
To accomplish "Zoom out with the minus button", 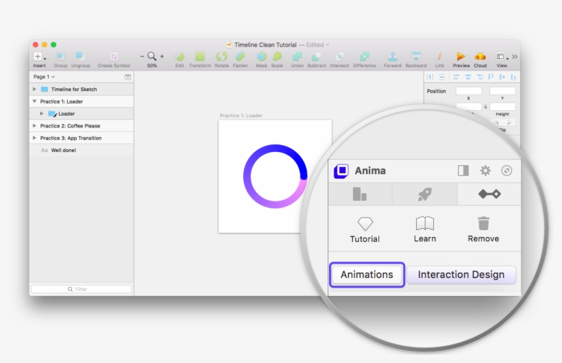I will [142, 56].
